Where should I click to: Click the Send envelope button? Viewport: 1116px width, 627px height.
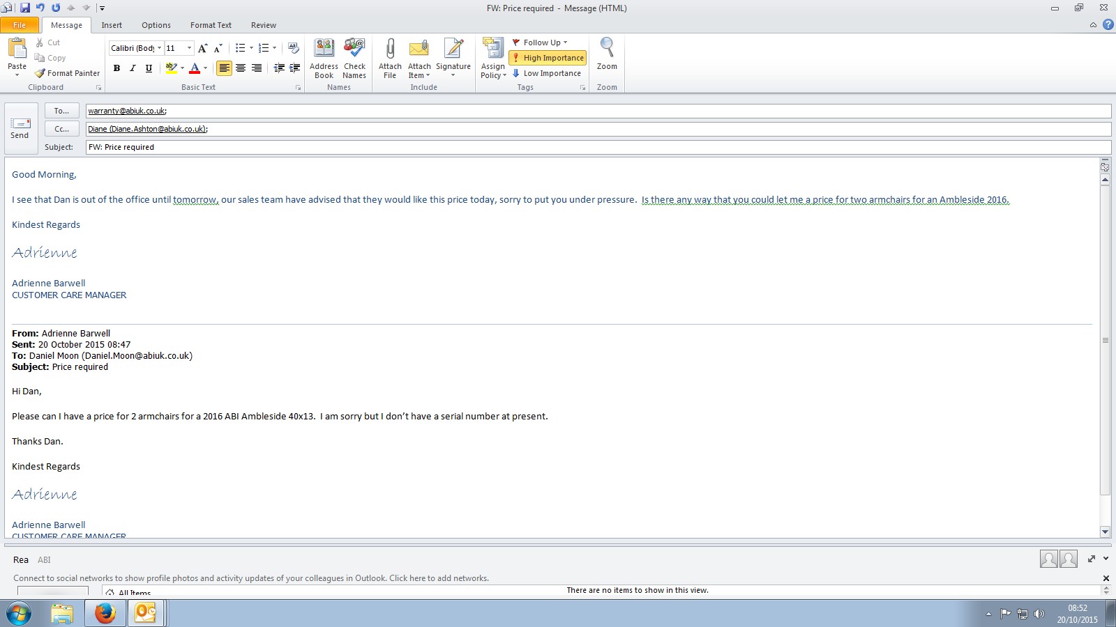(20, 128)
